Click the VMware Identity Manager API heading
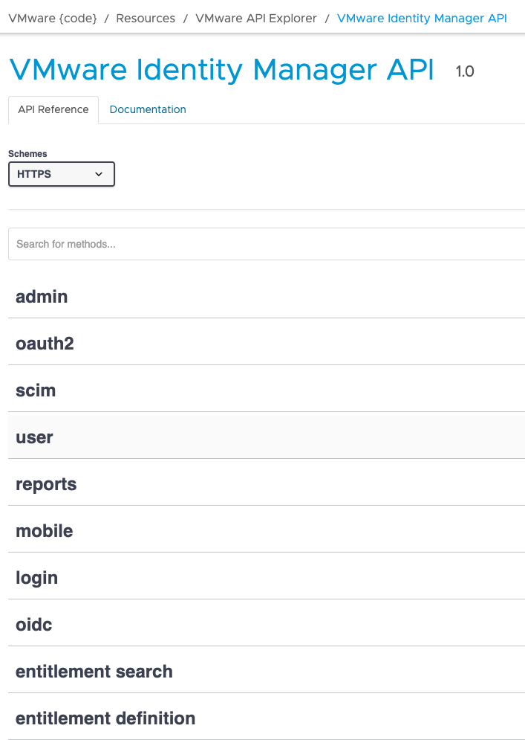The image size is (525, 740). point(221,71)
